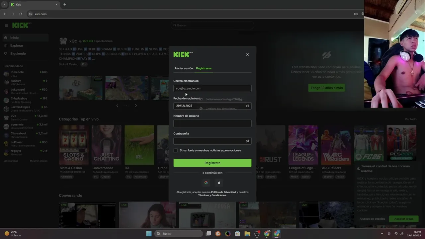Image resolution: width=425 pixels, height=239 pixels.
Task: Open the Rust category card
Action: [271, 145]
